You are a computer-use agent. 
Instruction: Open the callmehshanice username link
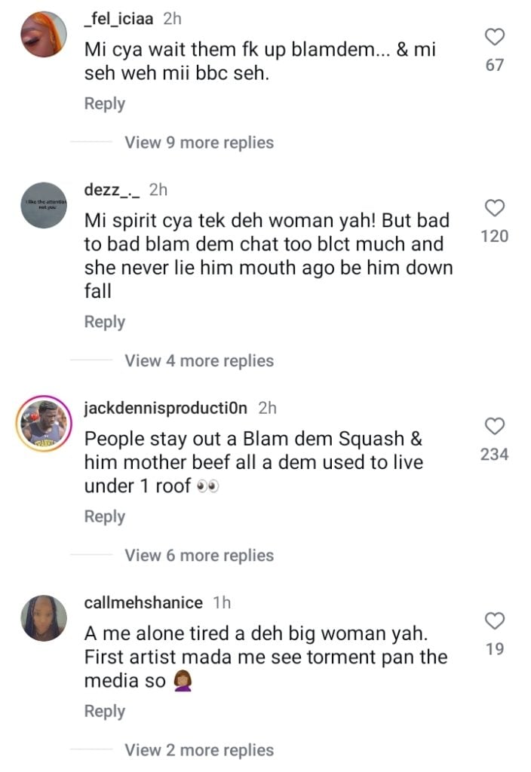143,602
